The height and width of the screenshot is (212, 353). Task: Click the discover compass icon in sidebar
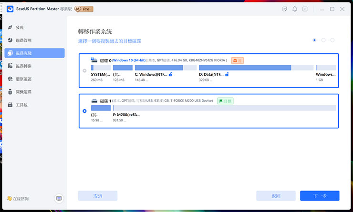pyautogui.click(x=10, y=27)
